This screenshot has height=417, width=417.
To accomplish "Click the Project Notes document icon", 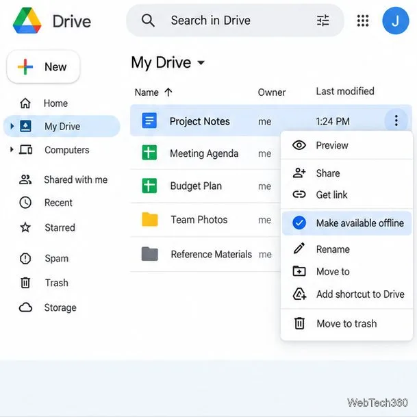I will click(x=149, y=121).
